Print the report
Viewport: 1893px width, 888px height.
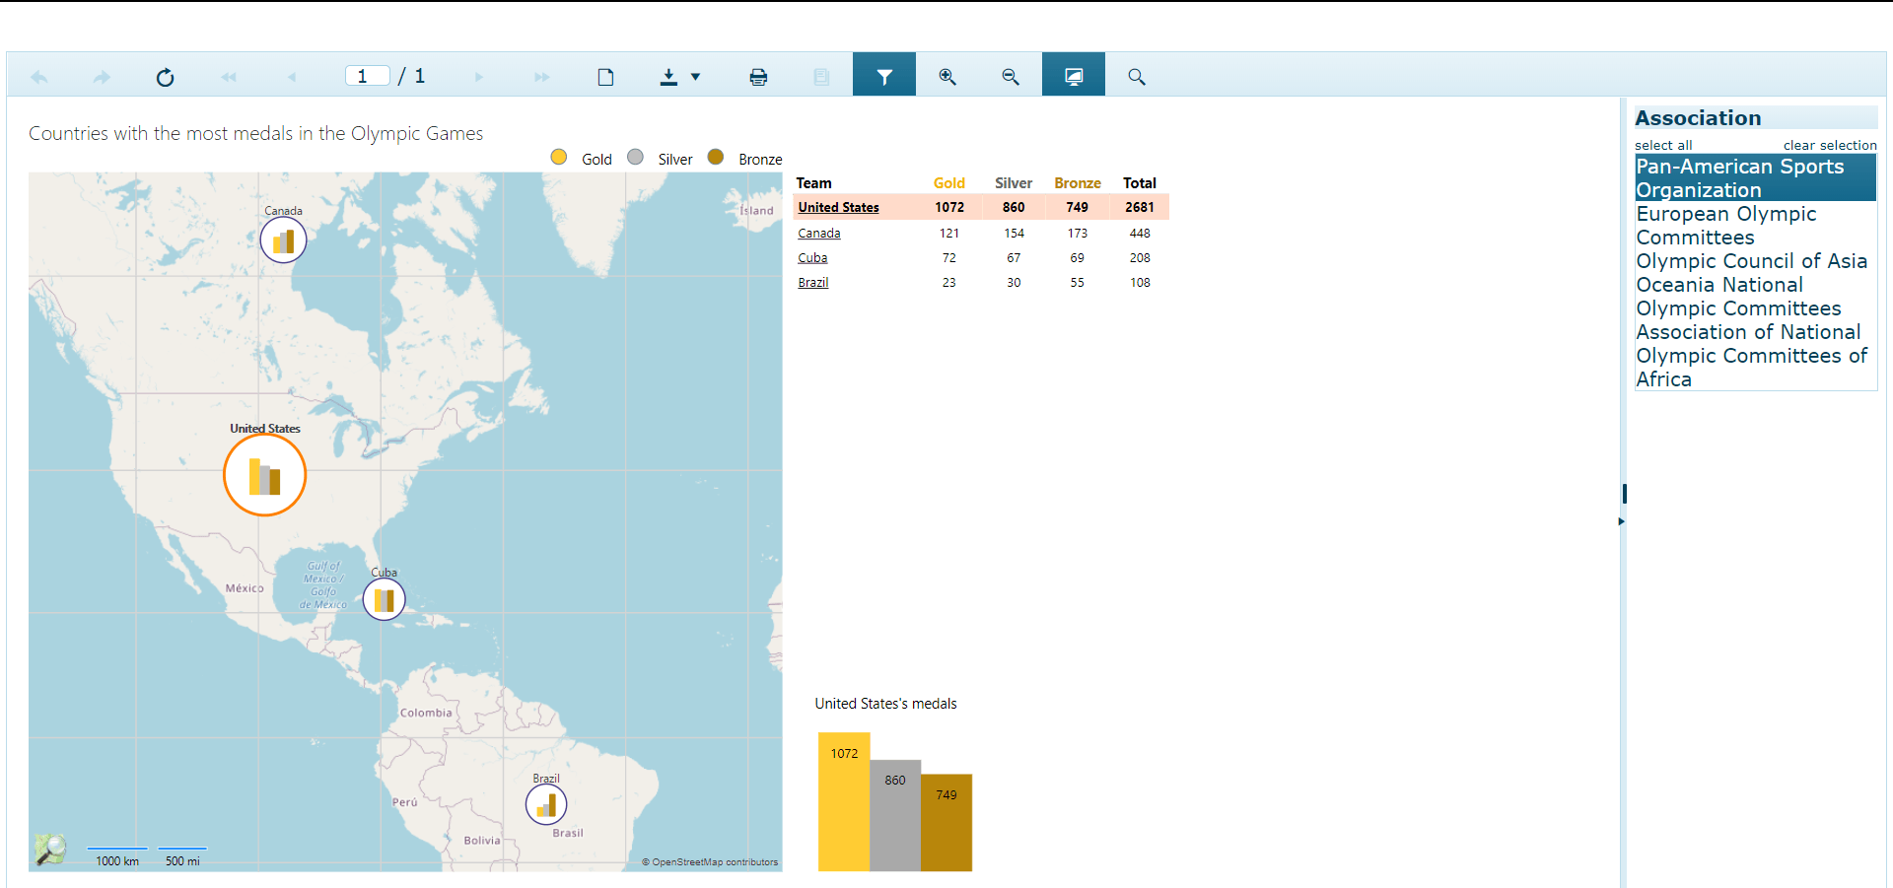tap(758, 77)
